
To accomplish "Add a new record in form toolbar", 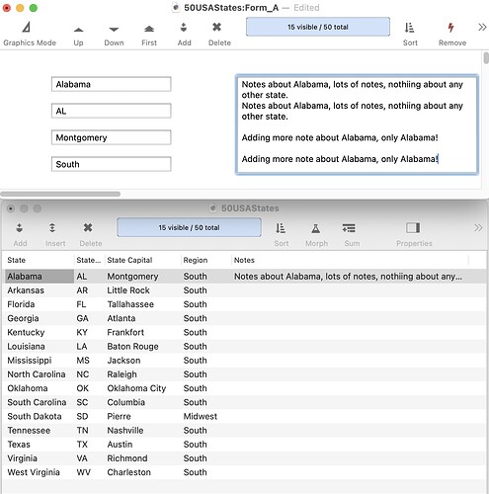I will tap(184, 34).
